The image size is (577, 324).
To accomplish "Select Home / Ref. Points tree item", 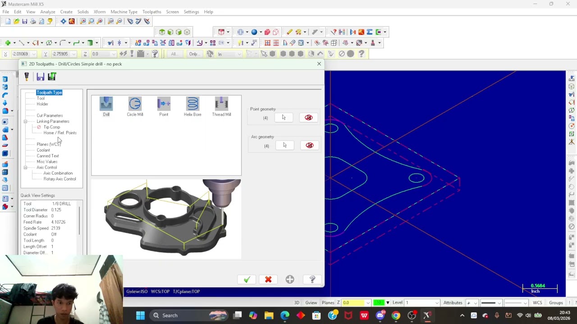I will [60, 133].
